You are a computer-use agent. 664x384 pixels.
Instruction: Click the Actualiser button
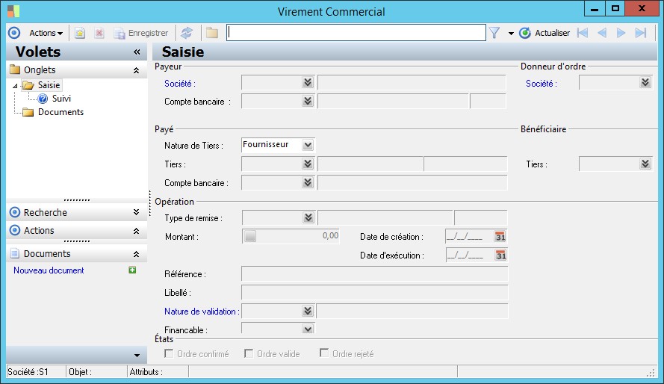coord(544,33)
